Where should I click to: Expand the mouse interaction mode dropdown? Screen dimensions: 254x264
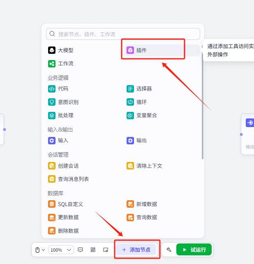40,250
